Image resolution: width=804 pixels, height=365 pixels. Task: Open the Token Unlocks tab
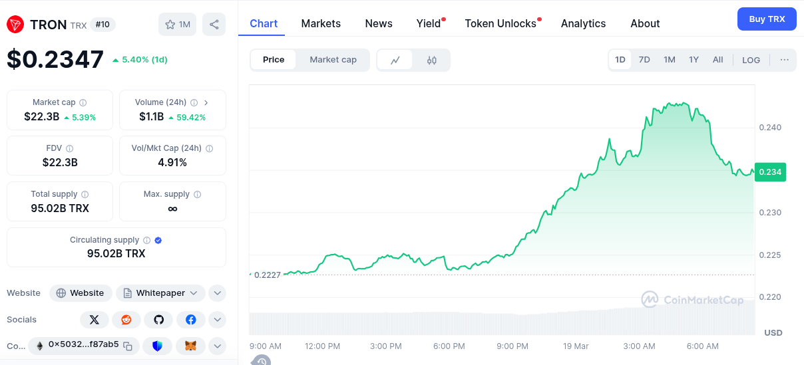[501, 23]
